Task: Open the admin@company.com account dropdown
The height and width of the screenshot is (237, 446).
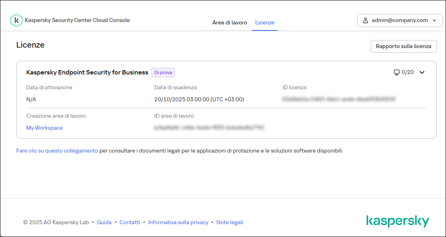Action: (x=400, y=20)
